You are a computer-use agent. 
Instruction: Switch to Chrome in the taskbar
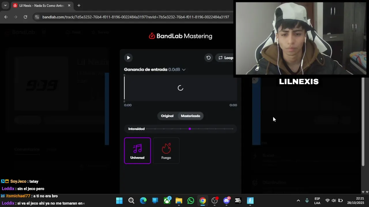[x=203, y=201]
